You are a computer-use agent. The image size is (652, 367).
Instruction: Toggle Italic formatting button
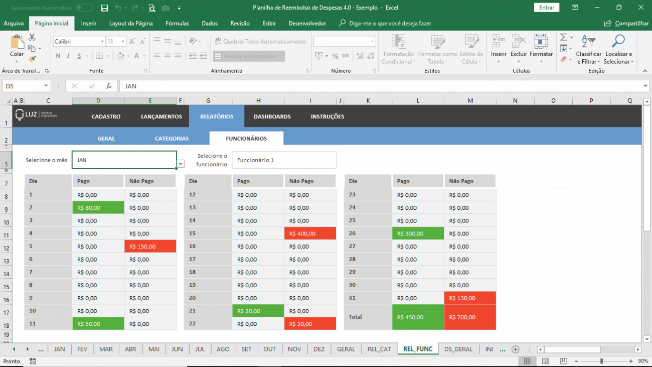click(x=68, y=56)
